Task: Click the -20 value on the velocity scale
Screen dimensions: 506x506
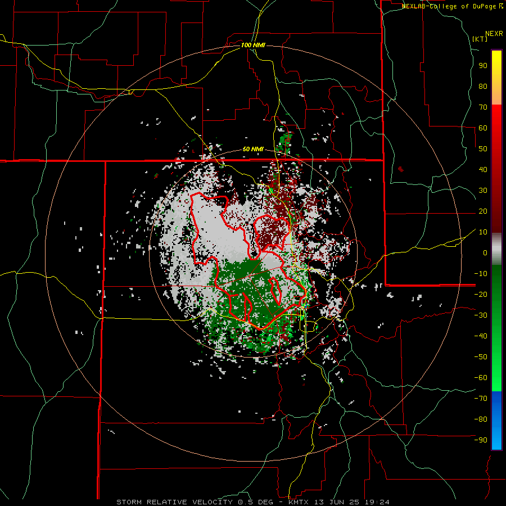Action: point(481,294)
